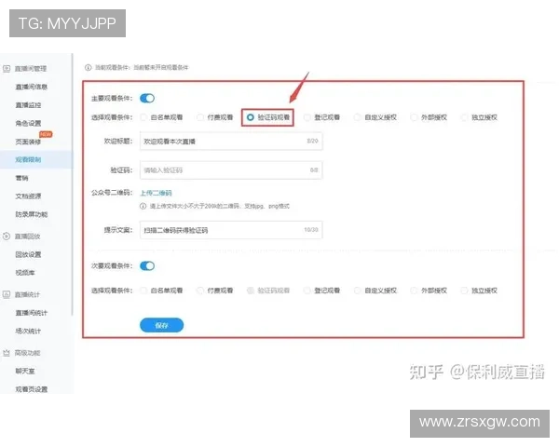This screenshot has height=447, width=559.
Task: Select 外部授权 in primary conditions
Action: 429,117
